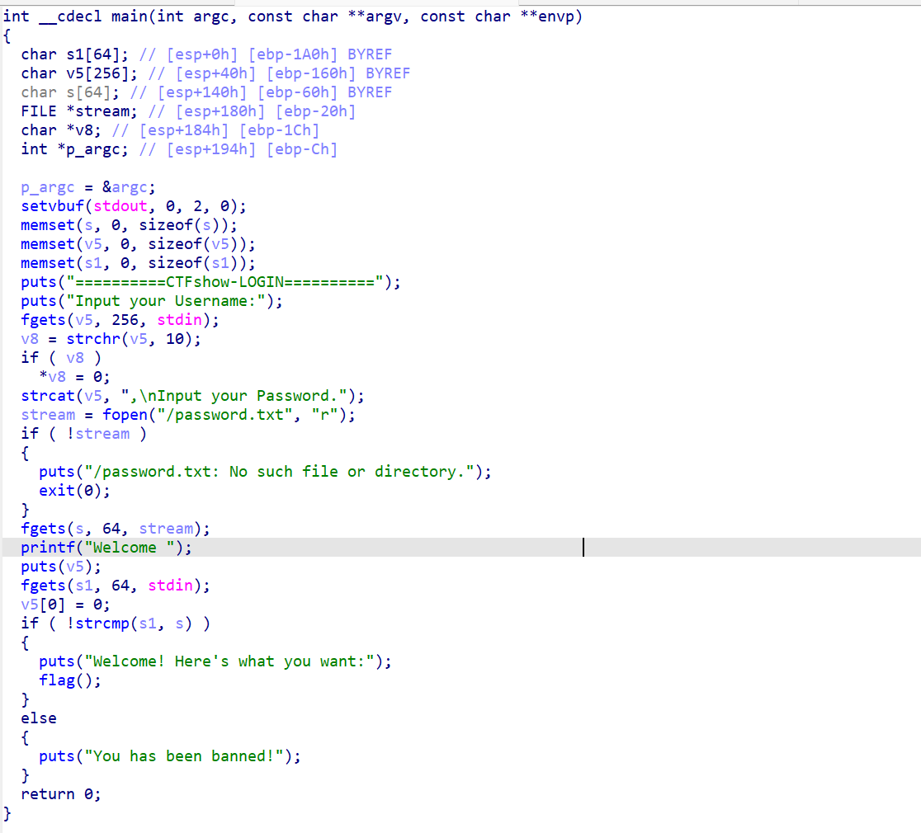Click the char v5[256] declaration
Image resolution: width=921 pixels, height=833 pixels.
point(79,73)
